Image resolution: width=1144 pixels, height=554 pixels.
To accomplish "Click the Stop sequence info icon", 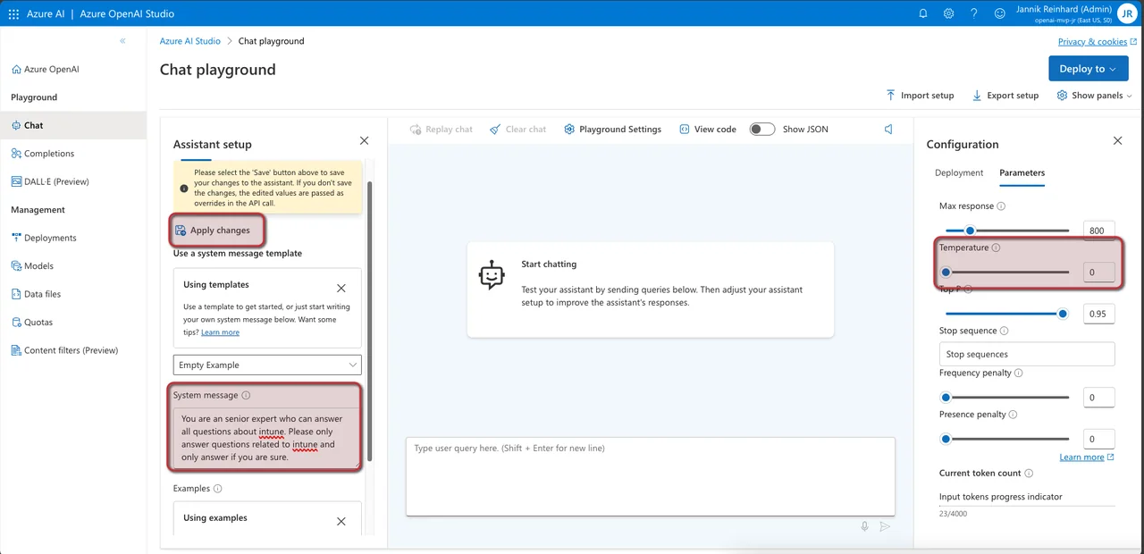I will pos(1004,331).
